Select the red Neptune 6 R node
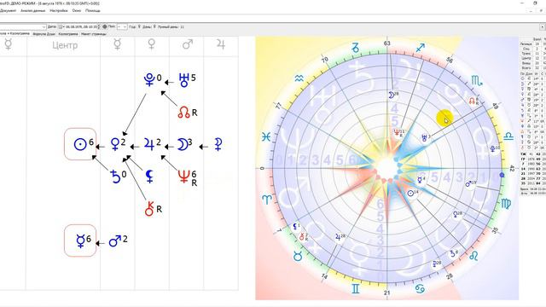546x307 pixels. 188,177
